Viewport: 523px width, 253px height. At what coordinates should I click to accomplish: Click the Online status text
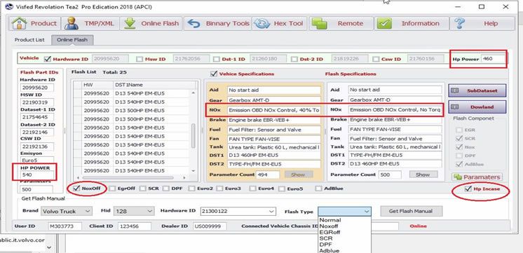(x=418, y=226)
